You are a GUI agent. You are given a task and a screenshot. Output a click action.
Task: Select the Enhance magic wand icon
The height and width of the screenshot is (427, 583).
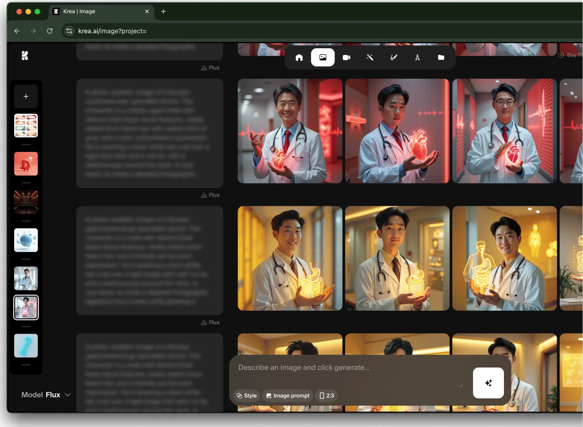tap(370, 57)
